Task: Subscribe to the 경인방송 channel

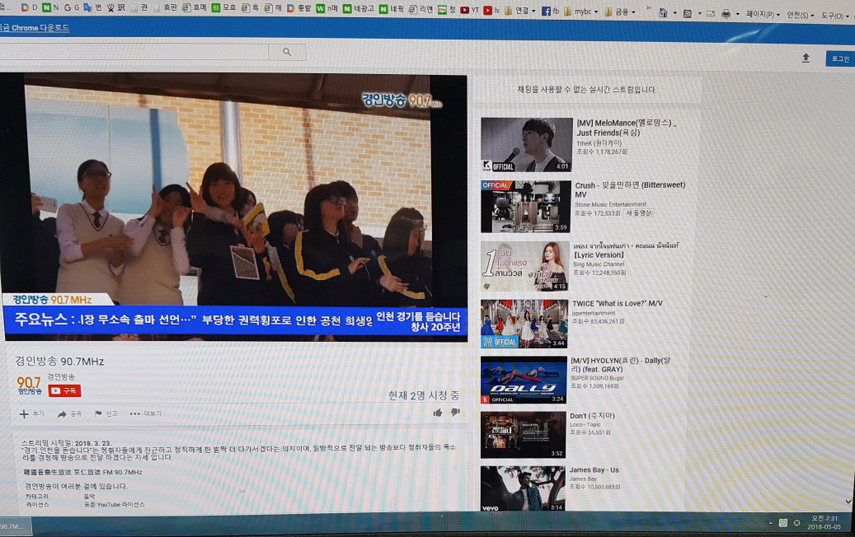Action: coord(64,390)
